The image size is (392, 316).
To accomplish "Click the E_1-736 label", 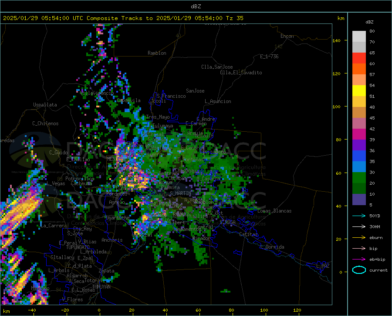I will click(269, 57).
